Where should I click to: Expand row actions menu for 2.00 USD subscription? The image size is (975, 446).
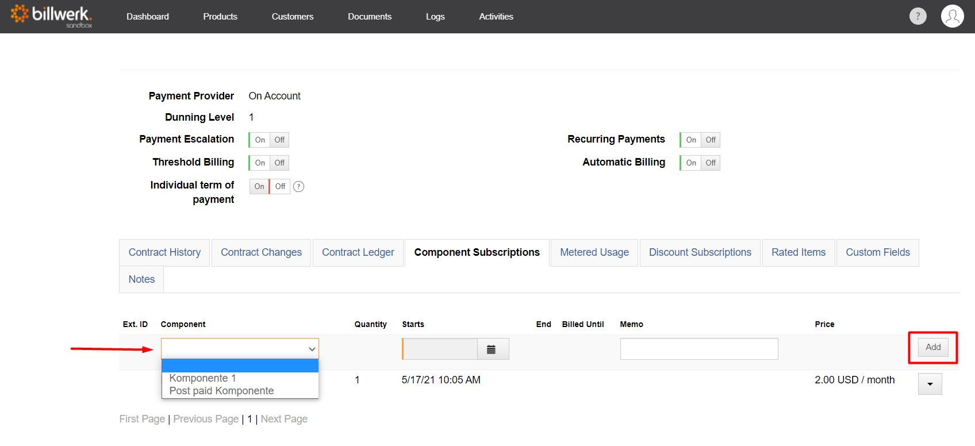click(930, 384)
